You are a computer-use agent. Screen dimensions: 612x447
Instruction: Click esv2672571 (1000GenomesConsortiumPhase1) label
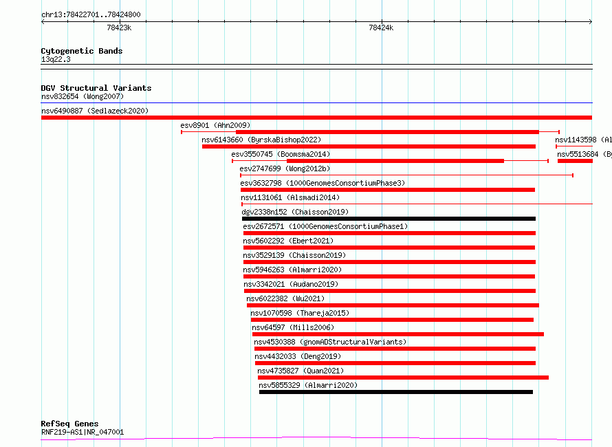pos(325,226)
